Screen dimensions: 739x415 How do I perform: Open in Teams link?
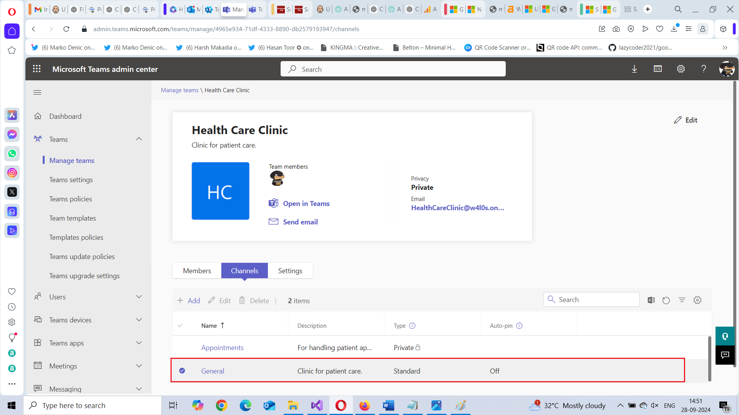coord(299,203)
